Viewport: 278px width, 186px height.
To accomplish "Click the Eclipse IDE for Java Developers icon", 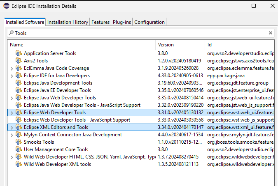I will pos(19,76).
